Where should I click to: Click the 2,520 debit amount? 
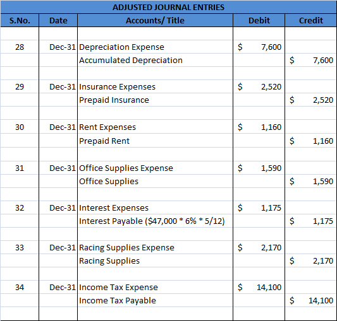(x=259, y=87)
